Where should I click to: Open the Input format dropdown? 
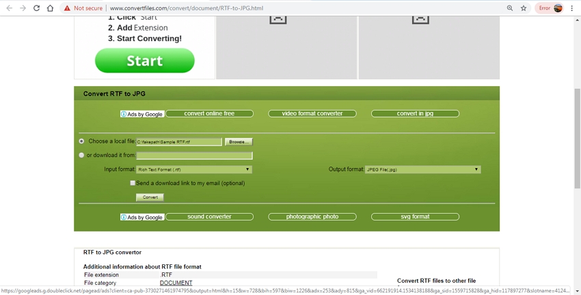point(194,169)
